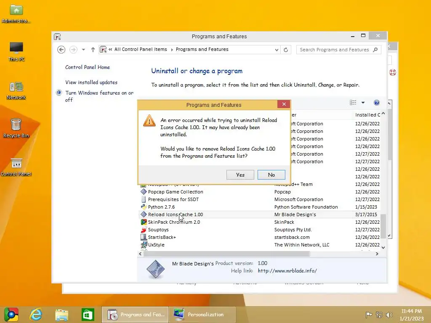Select UxStyle entry

pos(259,245)
